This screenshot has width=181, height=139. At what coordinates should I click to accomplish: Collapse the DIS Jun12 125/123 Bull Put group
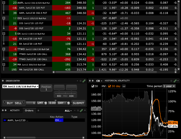(x=4, y=19)
